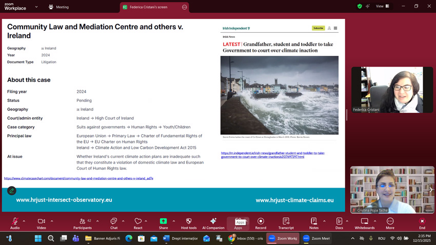Expand video options arrow next to Video
Viewport: 436px width, 245px height.
[52, 221]
